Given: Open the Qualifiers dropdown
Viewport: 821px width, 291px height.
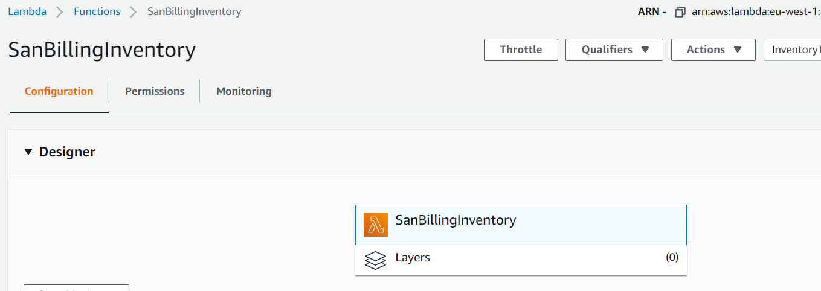Looking at the screenshot, I should pos(614,50).
